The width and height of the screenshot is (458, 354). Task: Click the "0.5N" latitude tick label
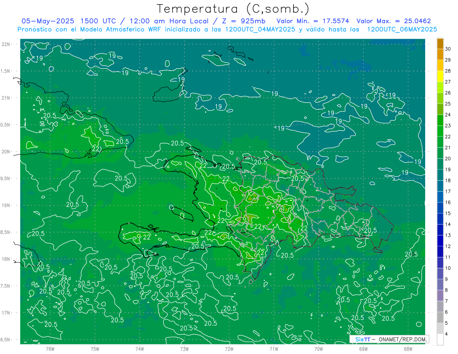pos(6,125)
